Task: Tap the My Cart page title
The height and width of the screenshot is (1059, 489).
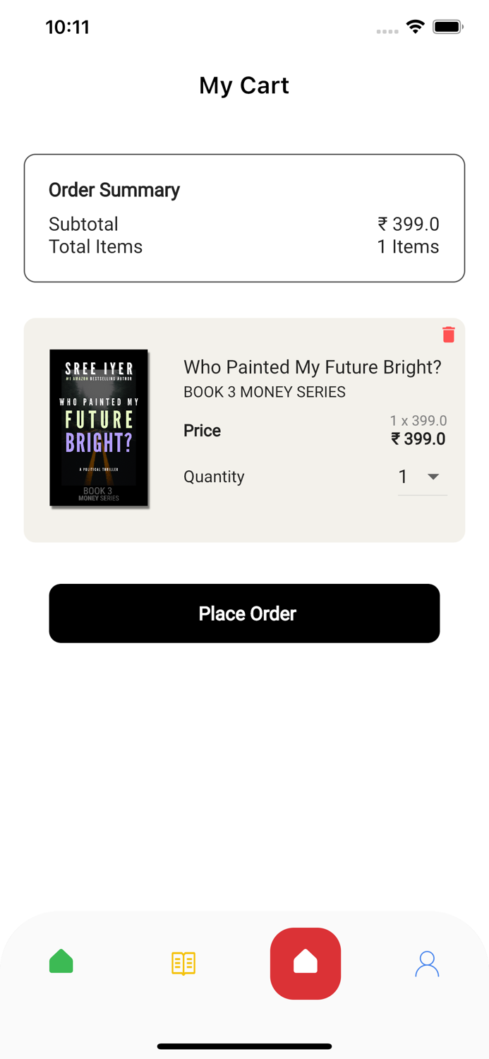Action: [244, 85]
